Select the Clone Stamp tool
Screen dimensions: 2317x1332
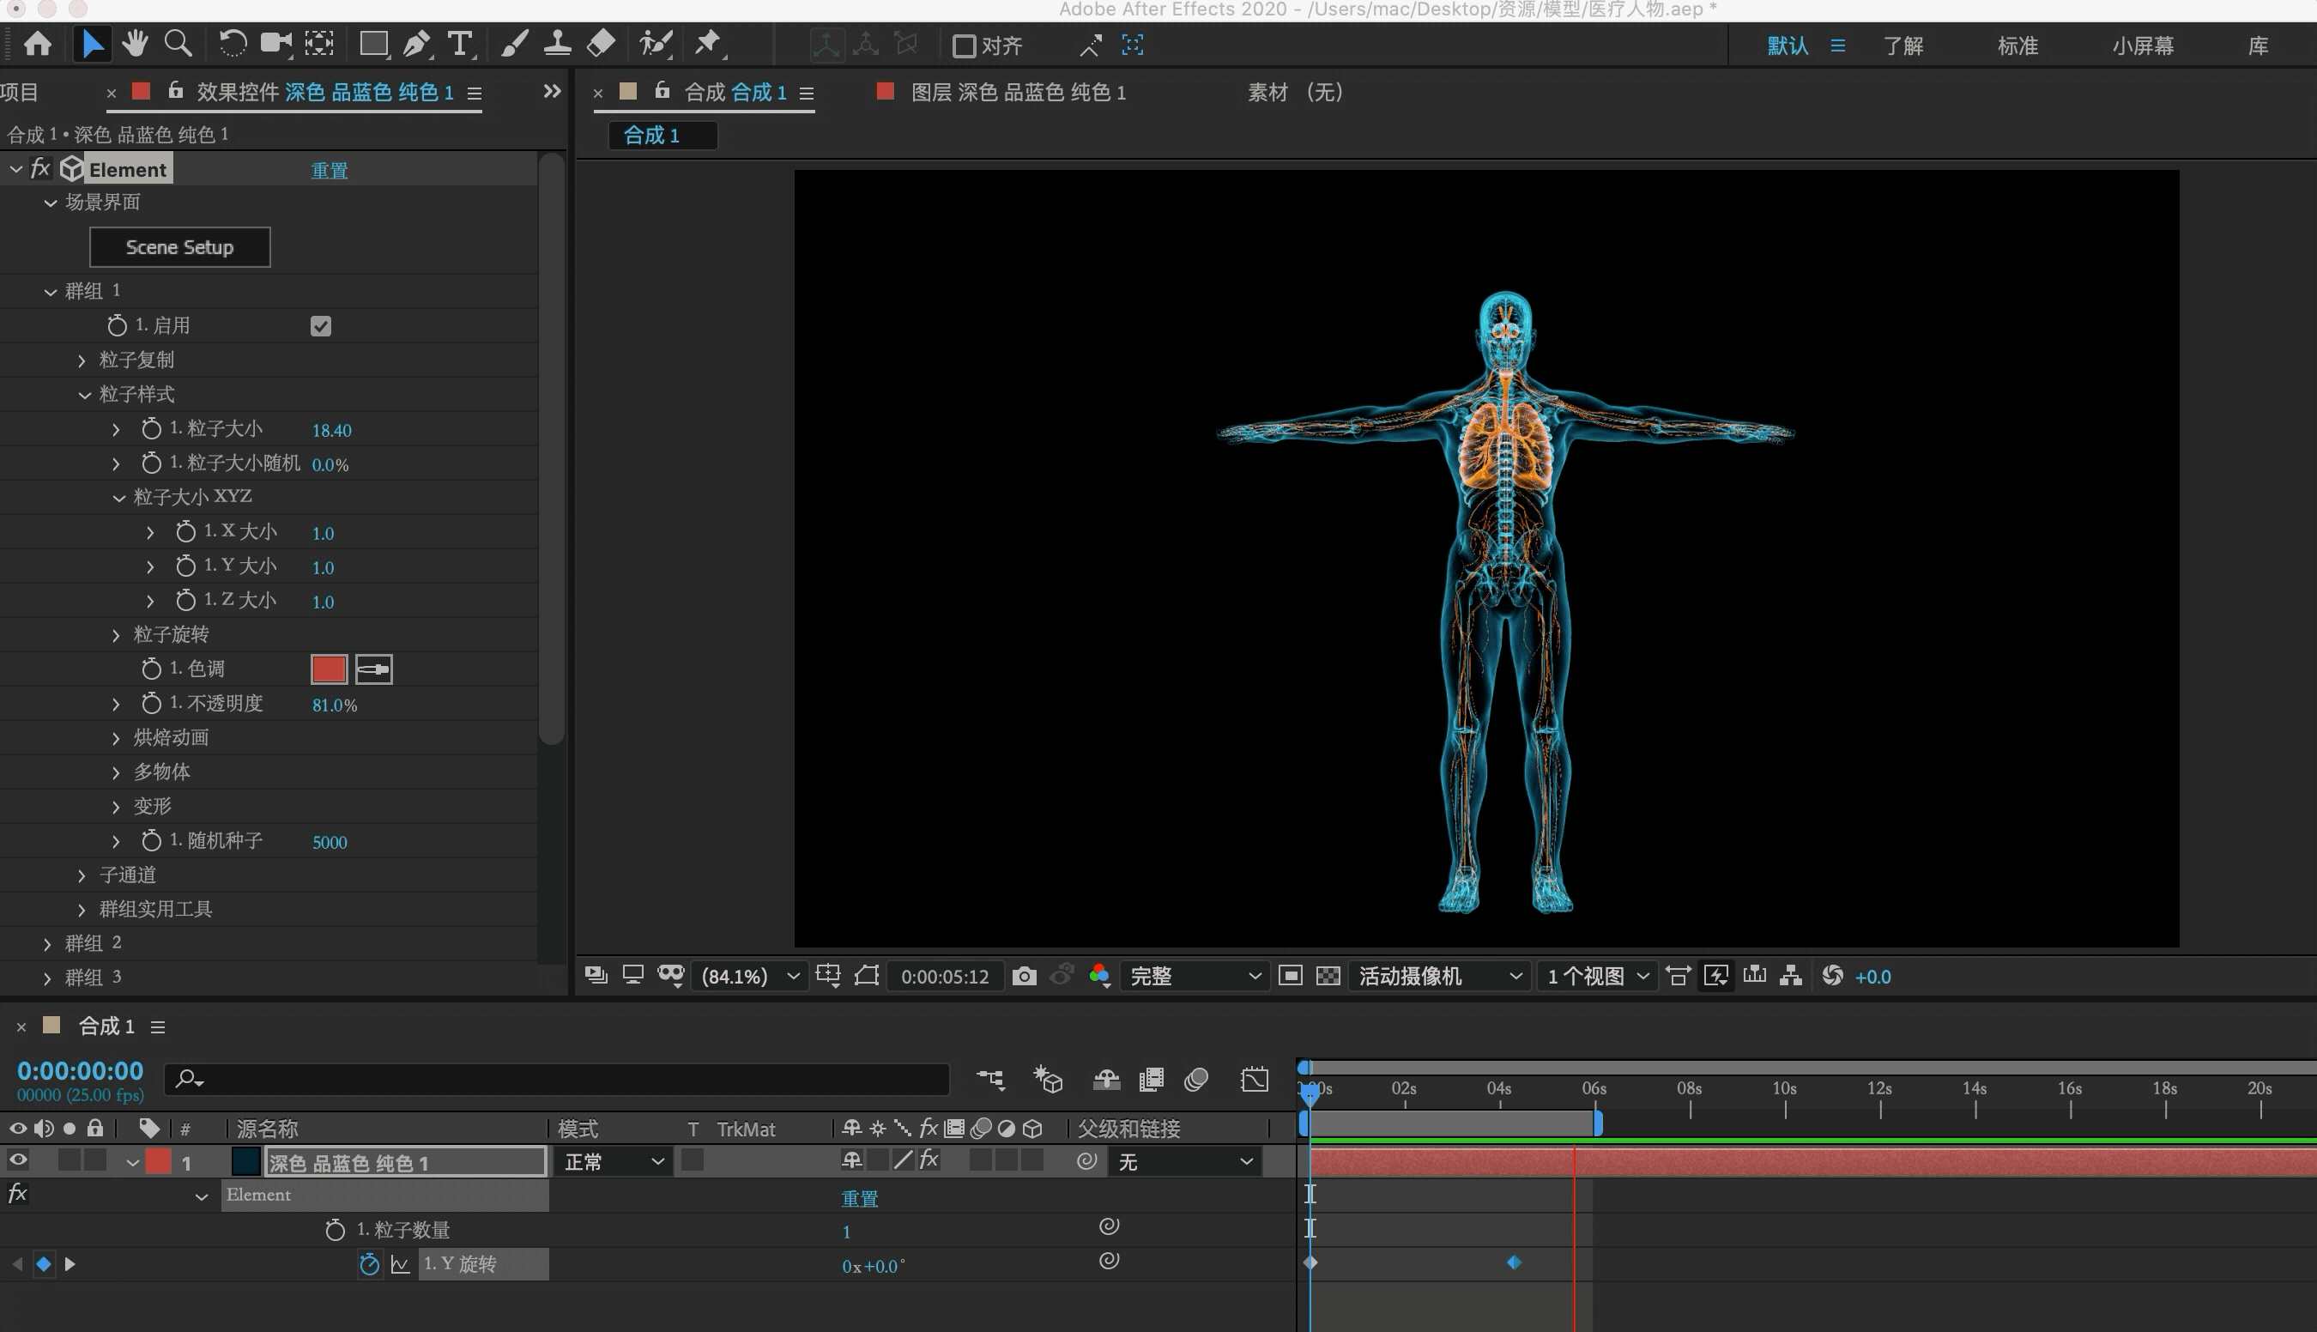pos(557,44)
